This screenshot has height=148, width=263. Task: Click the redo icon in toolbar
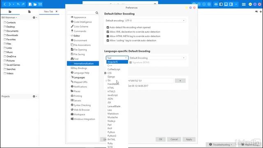(x=23, y=4)
